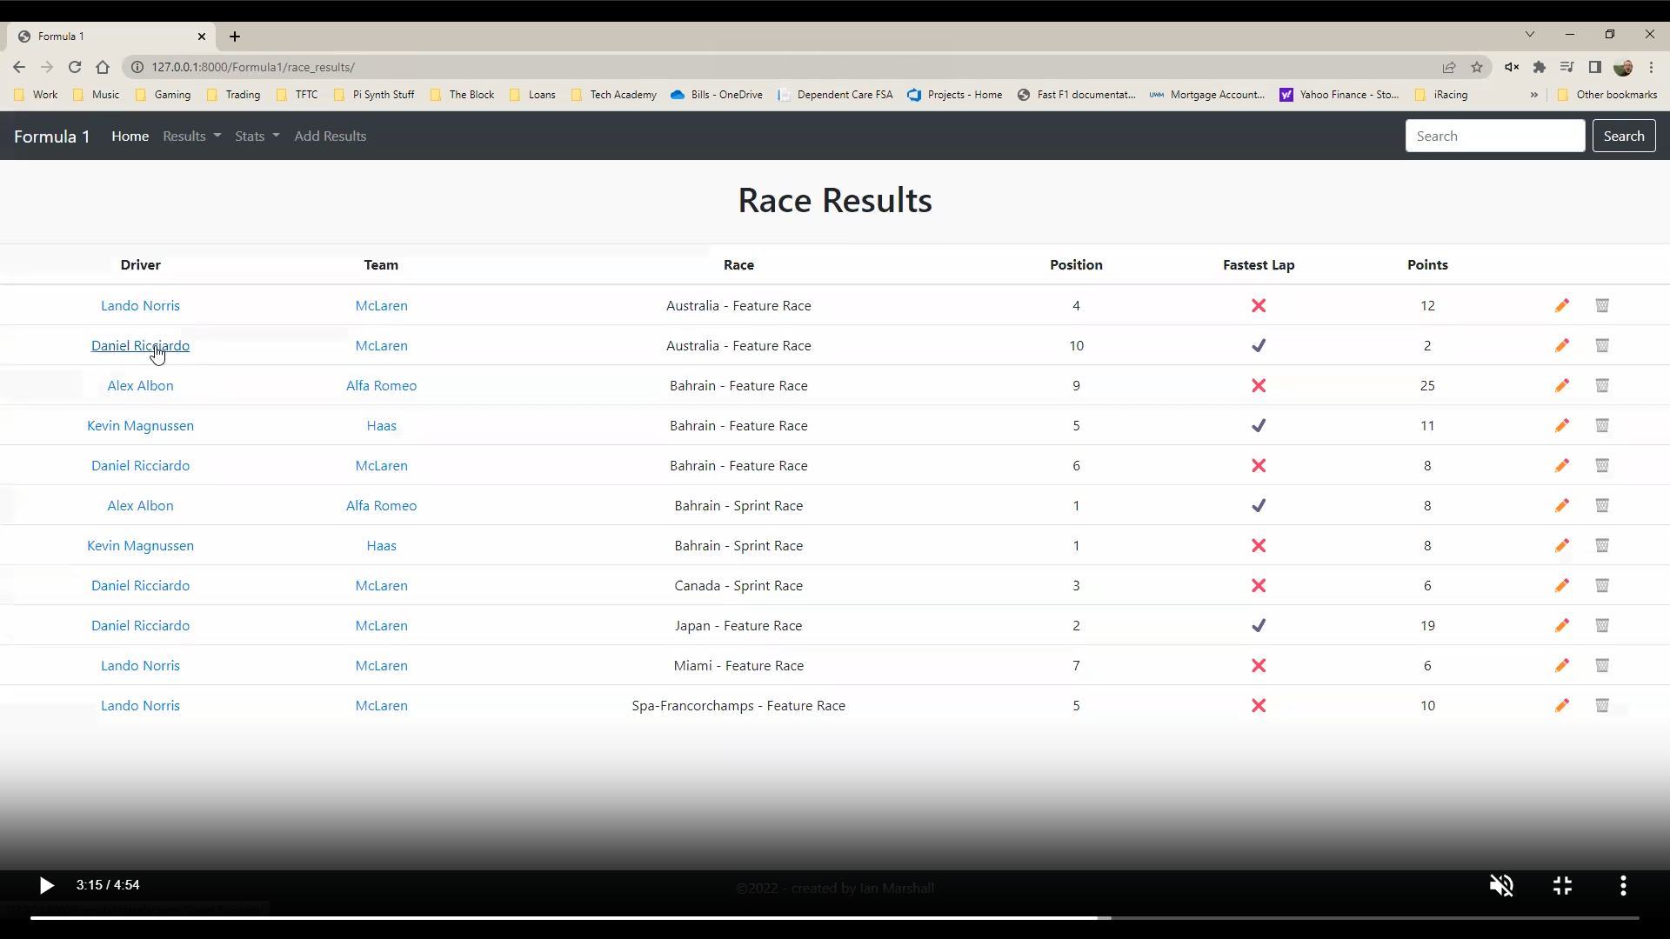Edit the Japan Feature Race result
1670x939 pixels.
coord(1562,625)
